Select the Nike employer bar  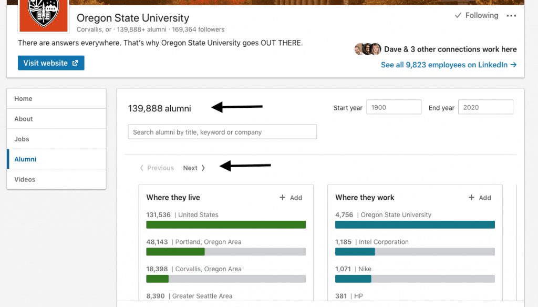coord(415,279)
